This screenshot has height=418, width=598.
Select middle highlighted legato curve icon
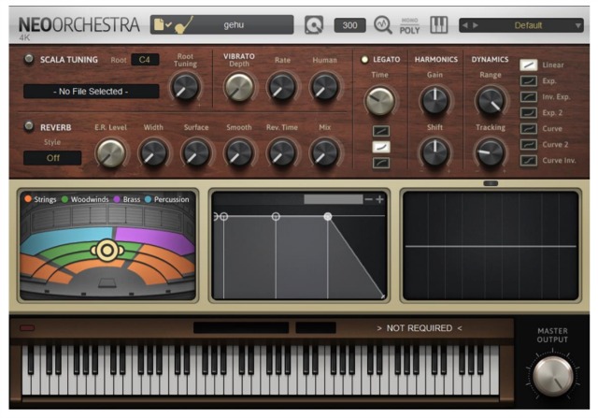[381, 147]
